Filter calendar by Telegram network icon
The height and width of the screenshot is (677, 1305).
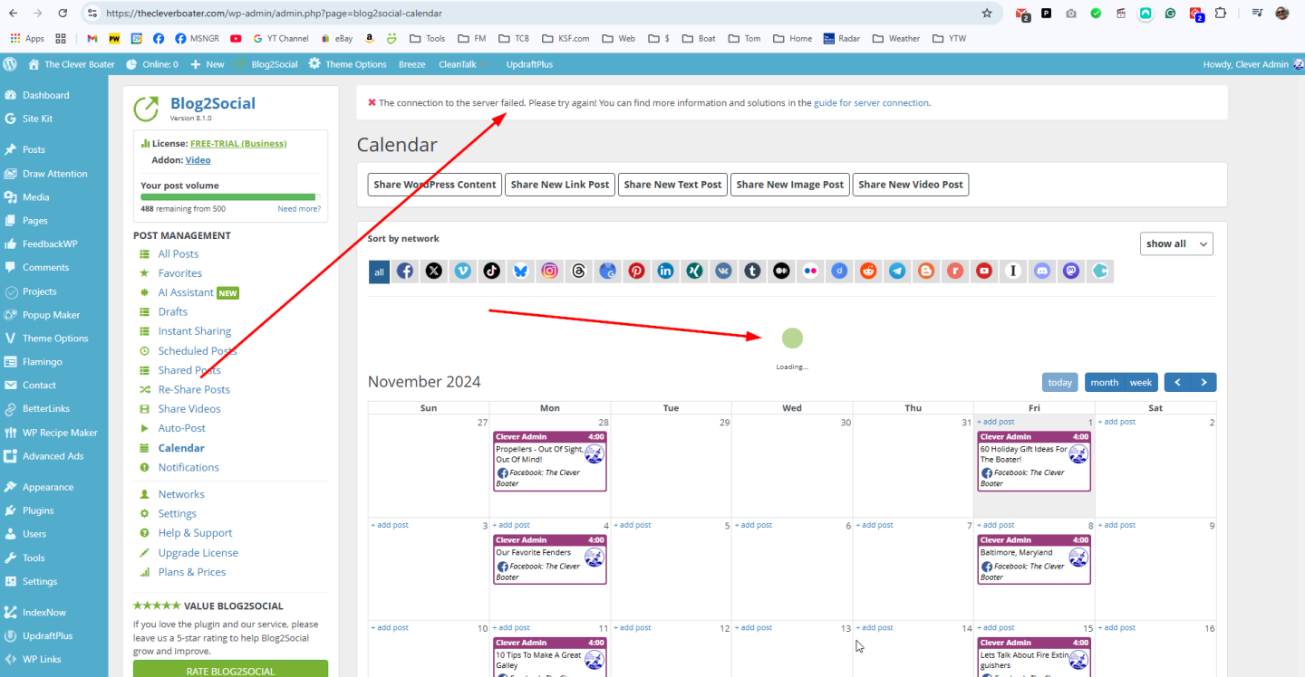(898, 271)
